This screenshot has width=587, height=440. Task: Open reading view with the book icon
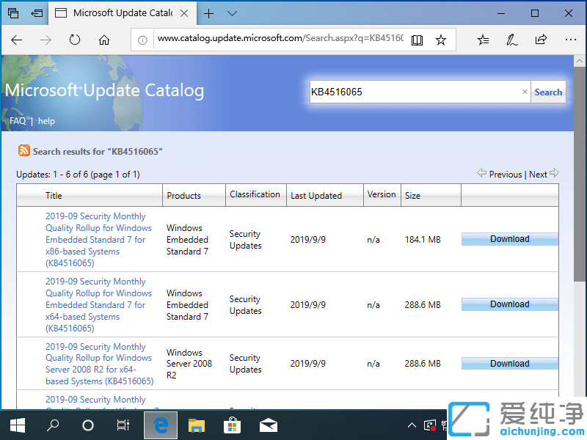417,41
